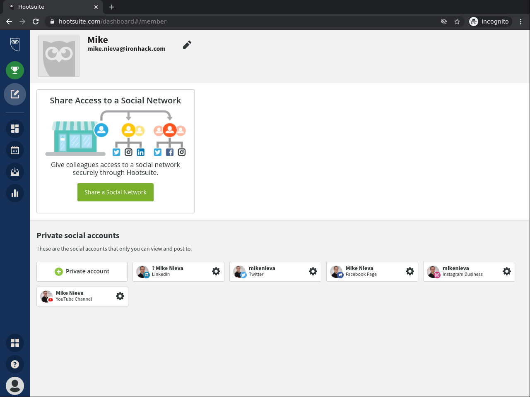Select the Mike Nieva LinkedIn account card
530x397 pixels.
click(178, 272)
